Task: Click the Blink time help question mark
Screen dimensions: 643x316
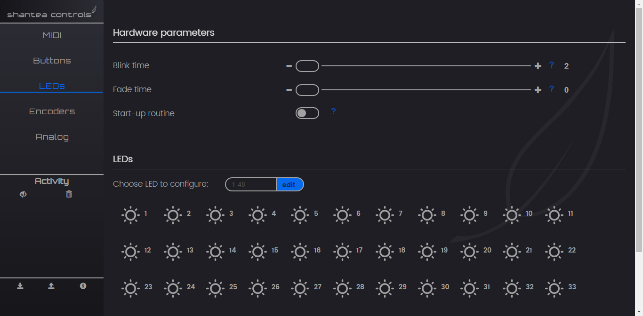Action: click(x=552, y=65)
